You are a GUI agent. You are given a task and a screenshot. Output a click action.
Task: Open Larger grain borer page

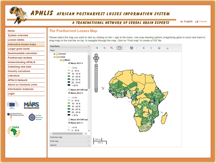click(x=26, y=49)
